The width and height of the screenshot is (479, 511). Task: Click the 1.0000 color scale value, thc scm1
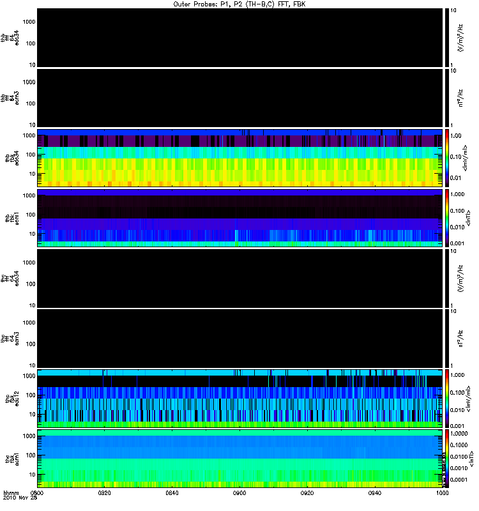459,434
